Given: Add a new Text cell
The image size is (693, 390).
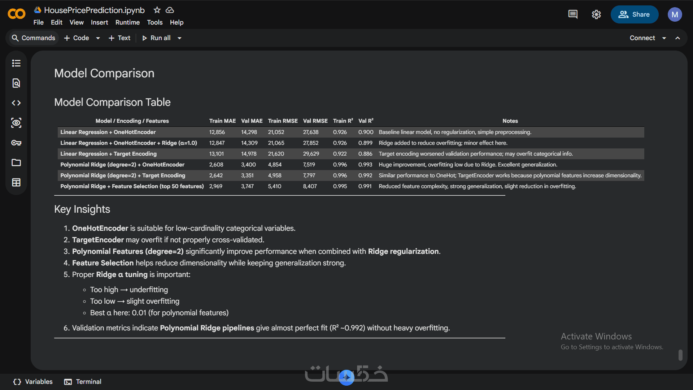Looking at the screenshot, I should point(119,38).
